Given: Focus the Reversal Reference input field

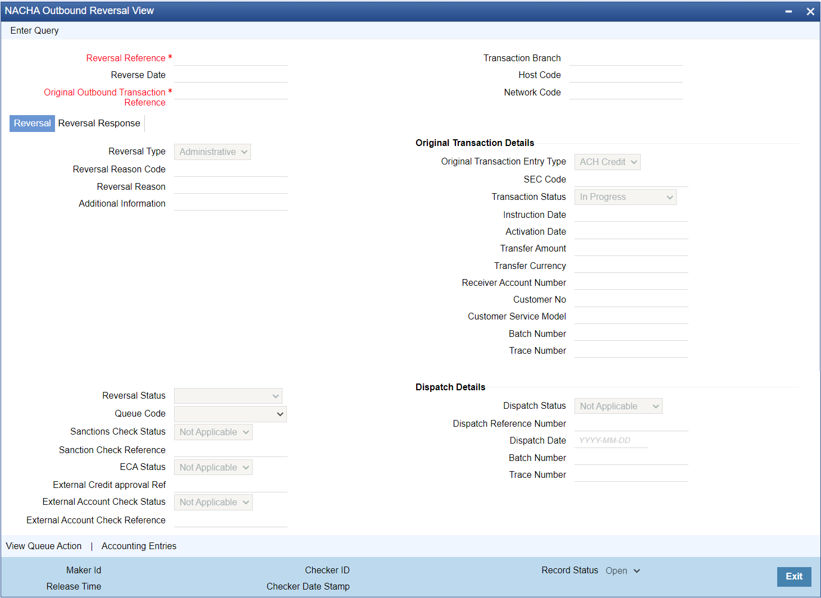Looking at the screenshot, I should 231,58.
